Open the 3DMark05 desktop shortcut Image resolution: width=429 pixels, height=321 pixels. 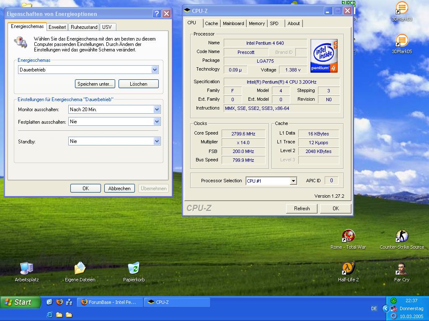click(x=402, y=43)
